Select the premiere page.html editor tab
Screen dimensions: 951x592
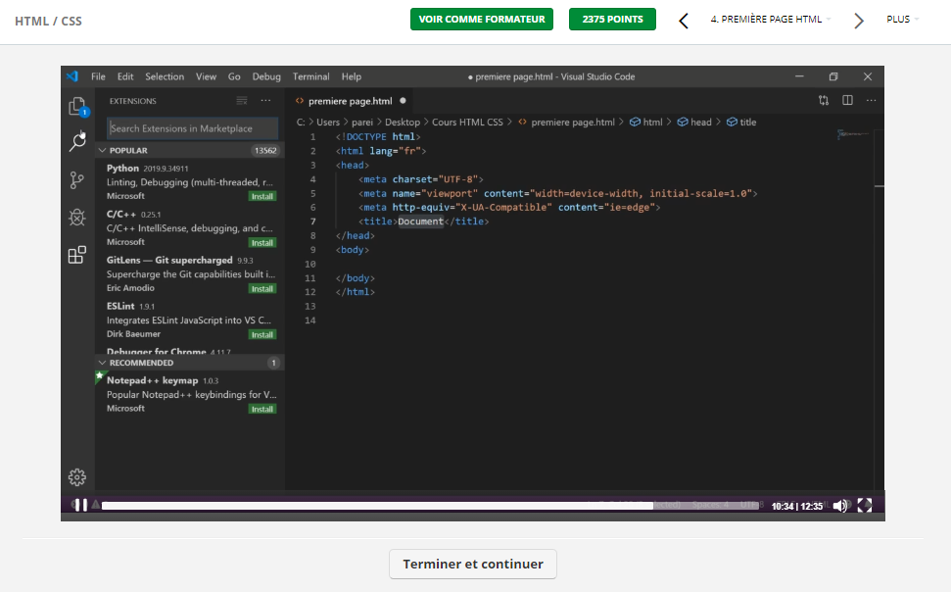[350, 101]
